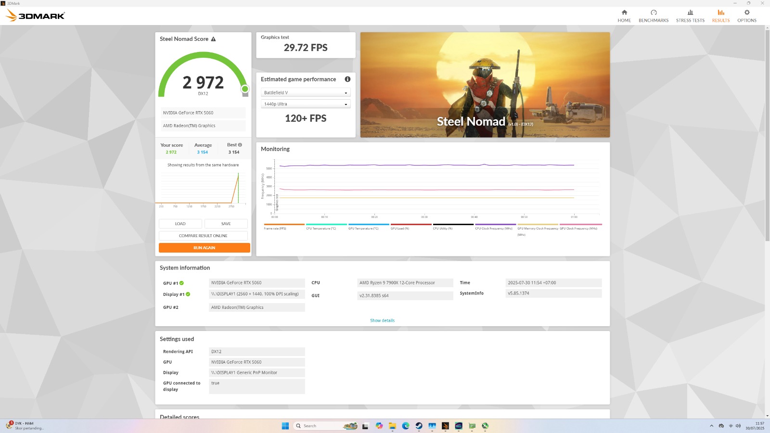This screenshot has height=433, width=770.
Task: Launch Microsoft Edge from the taskbar
Action: tap(406, 426)
